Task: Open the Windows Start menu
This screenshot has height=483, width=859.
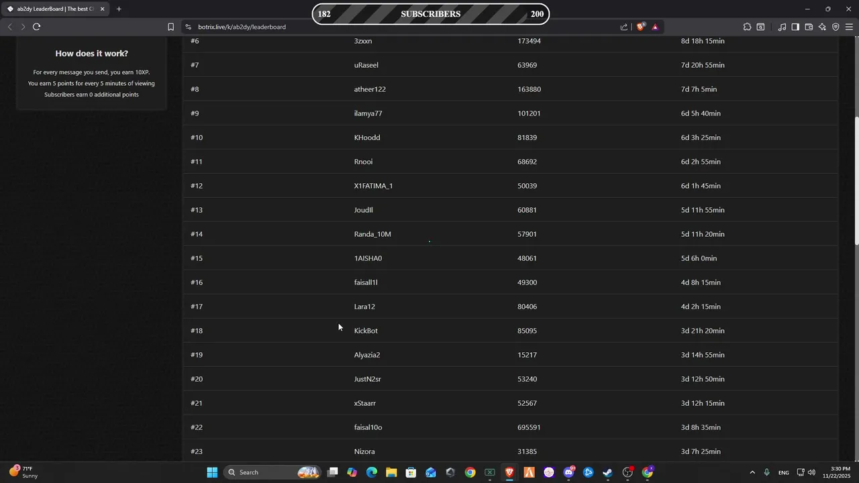Action: click(212, 472)
